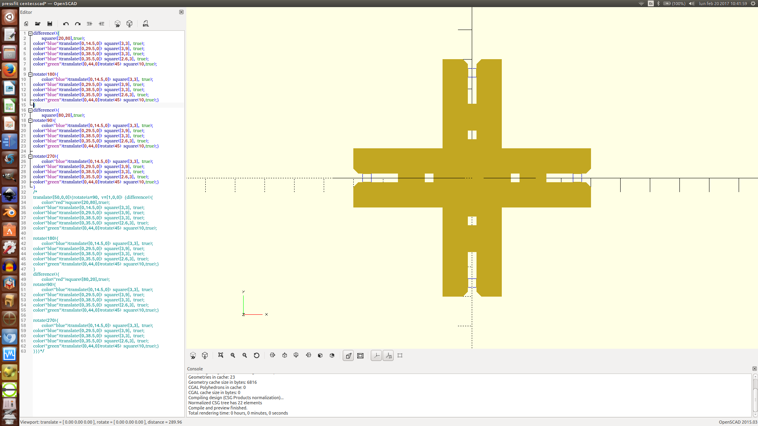Click Preview in the viewport toolbar
758x426 pixels.
point(193,355)
